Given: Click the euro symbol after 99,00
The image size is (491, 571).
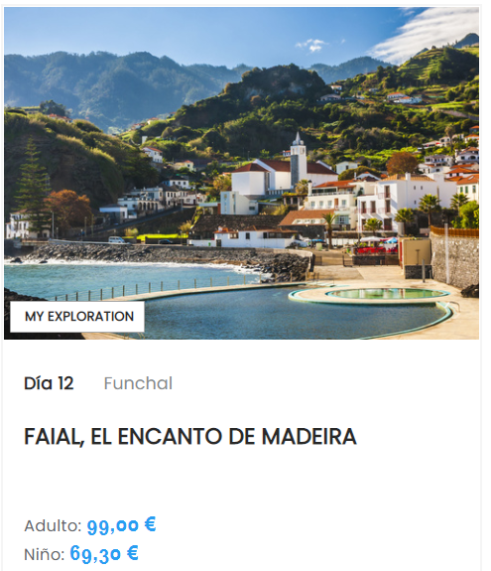Looking at the screenshot, I should point(150,524).
